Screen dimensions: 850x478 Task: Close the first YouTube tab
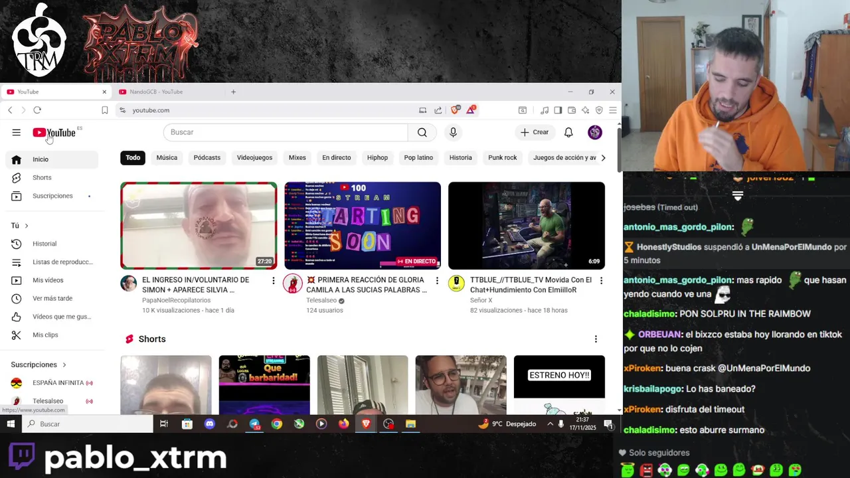click(x=104, y=92)
